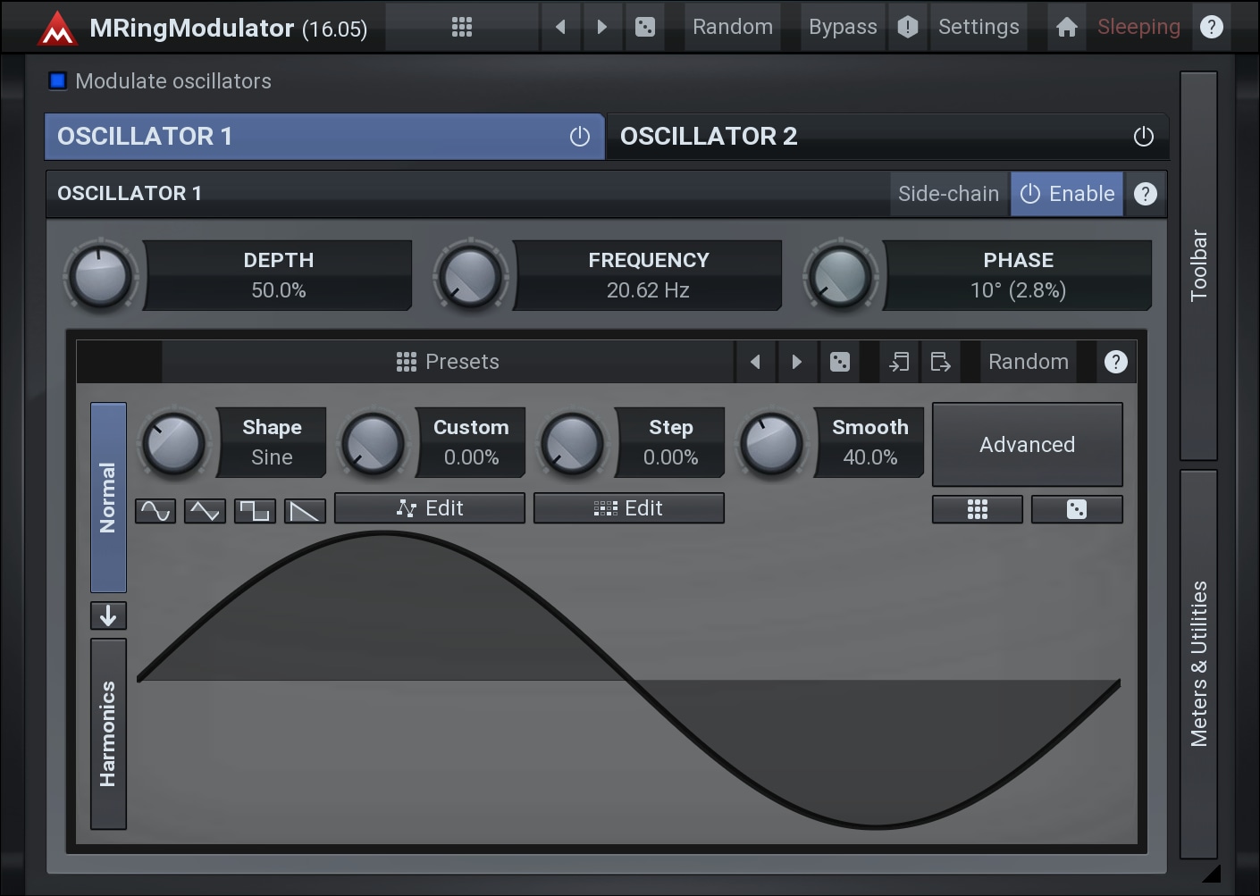Expand the Meters & Utilities side panel
1260x896 pixels.
pyautogui.click(x=1199, y=664)
